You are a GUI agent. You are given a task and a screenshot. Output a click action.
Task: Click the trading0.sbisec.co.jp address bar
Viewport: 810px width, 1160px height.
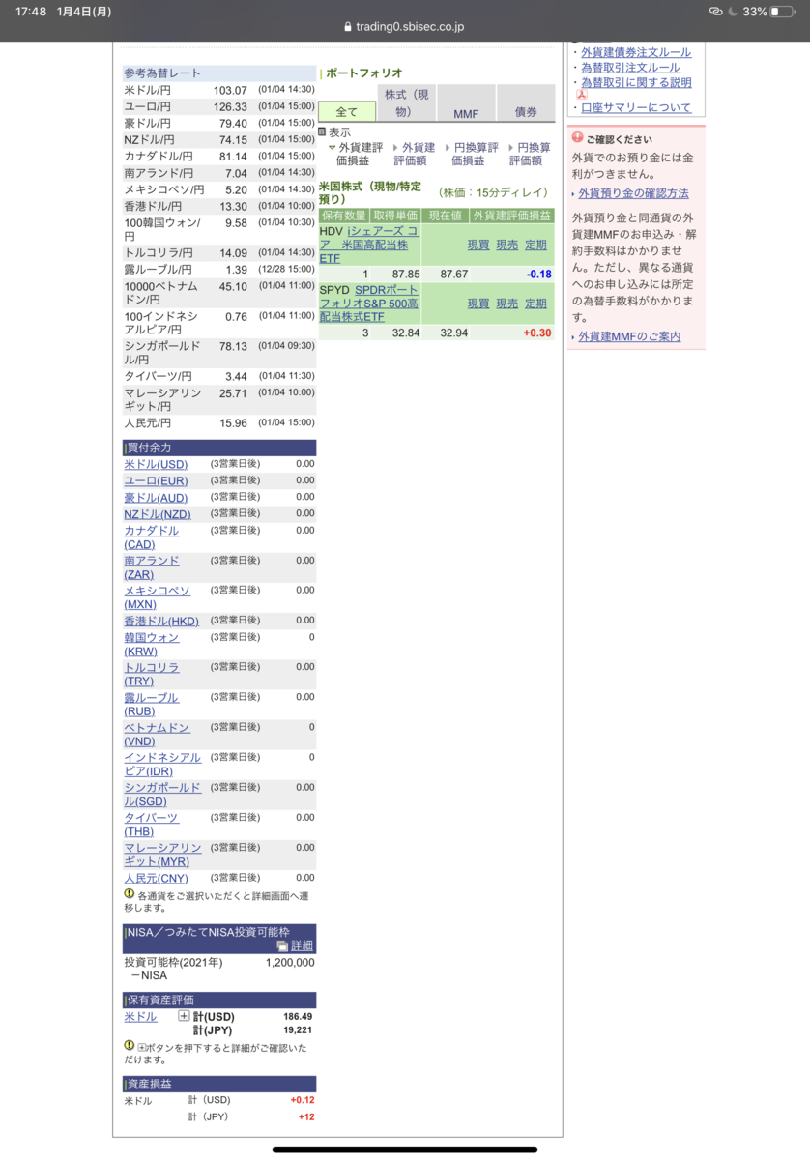[405, 27]
